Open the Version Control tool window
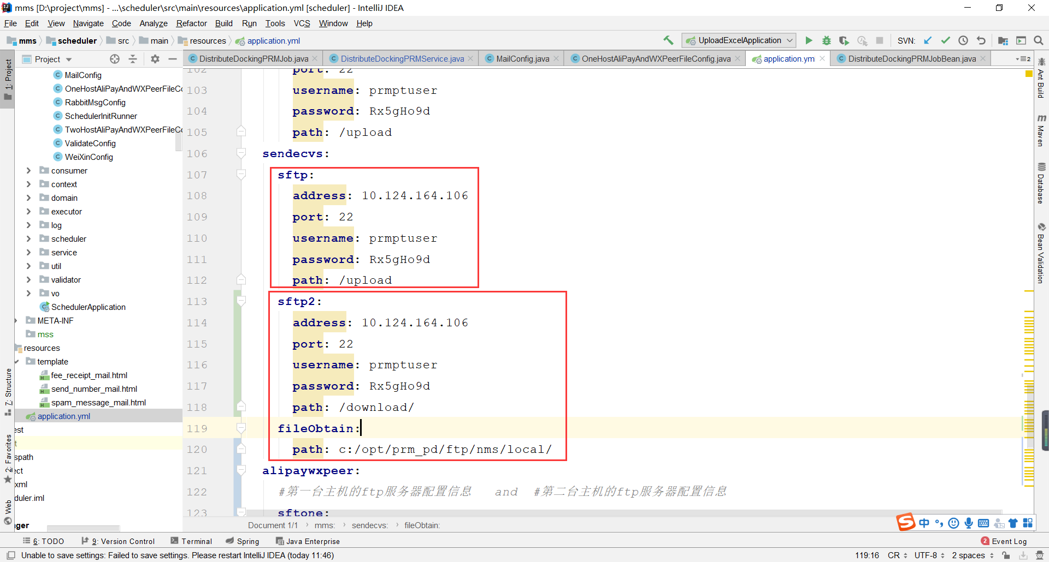 118,541
